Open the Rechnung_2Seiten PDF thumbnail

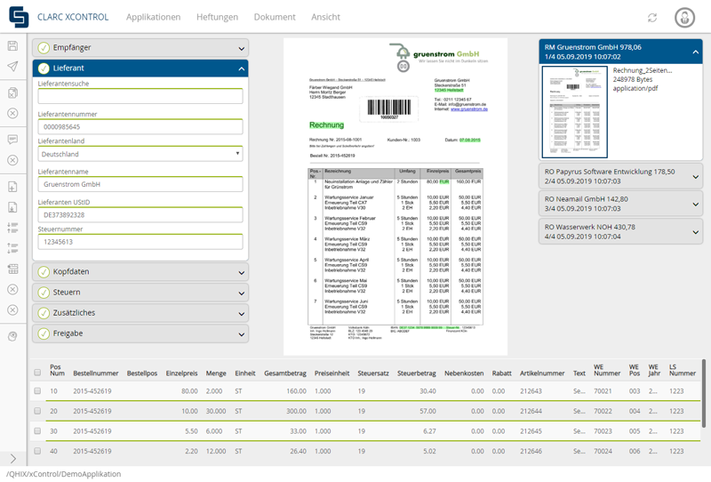point(575,112)
